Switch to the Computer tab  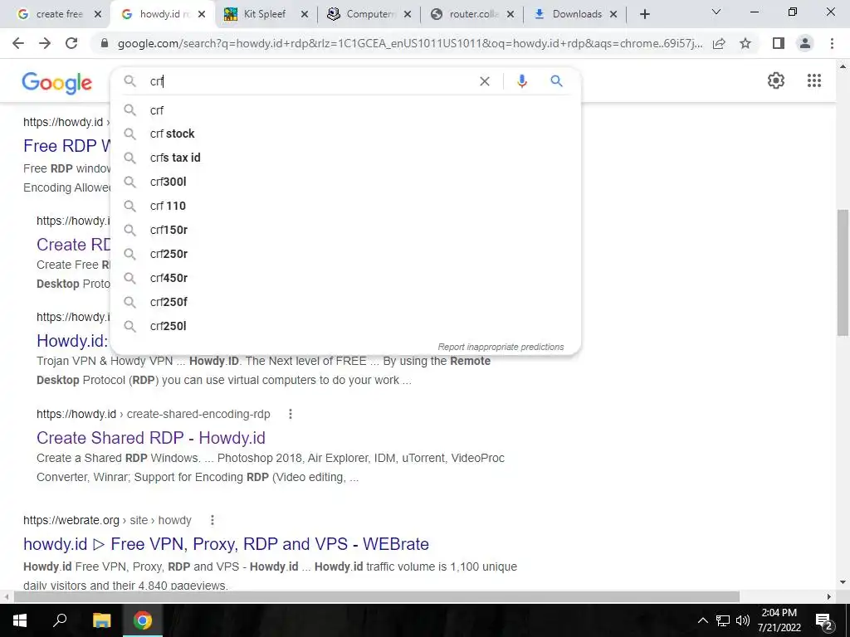pyautogui.click(x=369, y=14)
